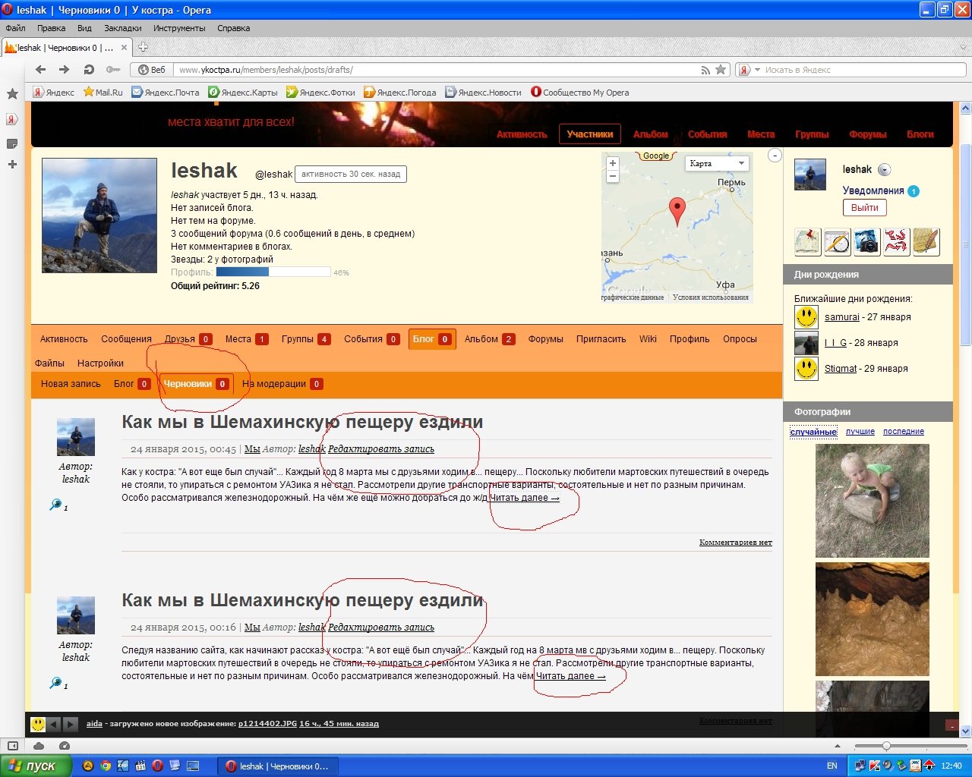Open the Карта map type dropdown
The width and height of the screenshot is (972, 777).
[718, 163]
